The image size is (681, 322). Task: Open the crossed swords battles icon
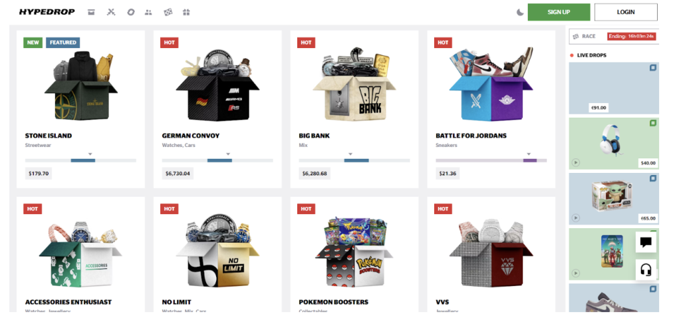pos(111,12)
